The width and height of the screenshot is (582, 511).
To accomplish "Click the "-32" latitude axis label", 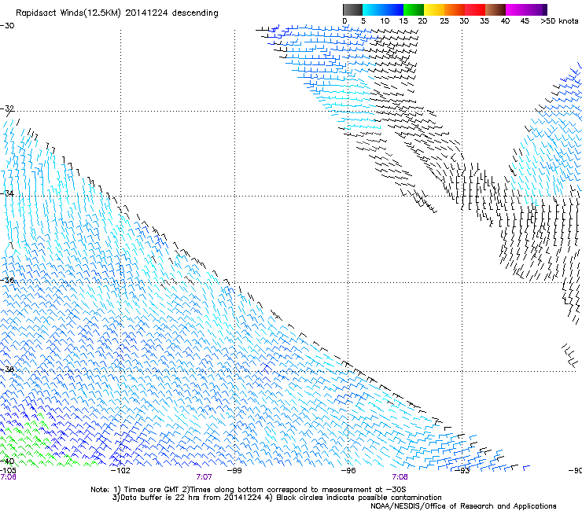I will (7, 108).
